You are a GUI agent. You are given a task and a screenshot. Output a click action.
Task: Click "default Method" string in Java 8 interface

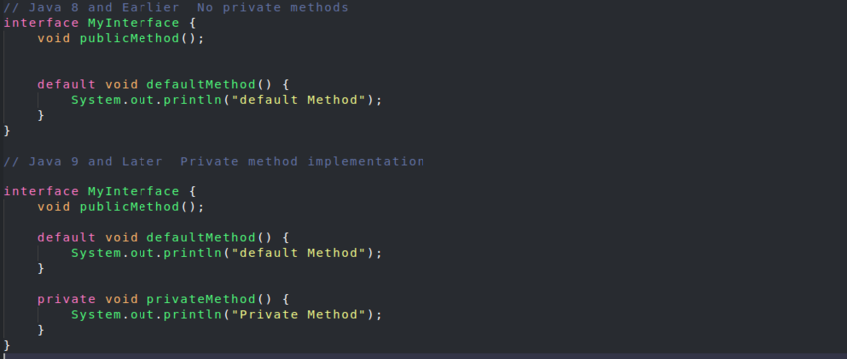click(x=299, y=100)
